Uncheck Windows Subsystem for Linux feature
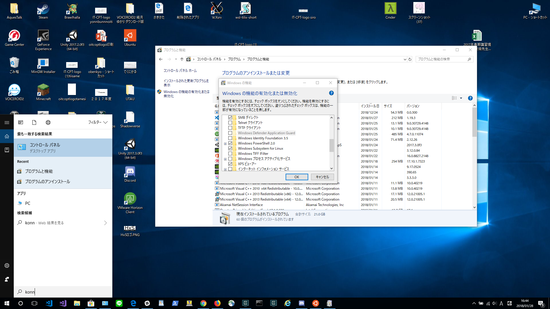550x309 pixels. click(230, 148)
